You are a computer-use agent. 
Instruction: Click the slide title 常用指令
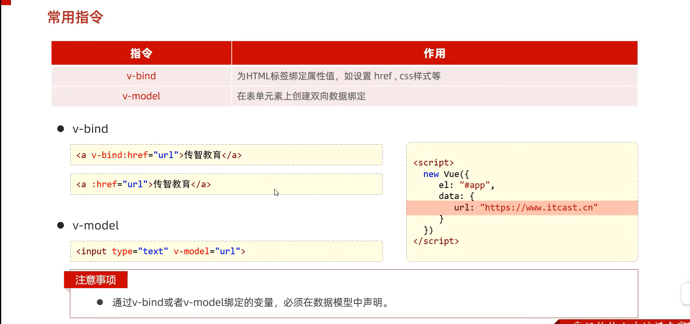point(75,17)
